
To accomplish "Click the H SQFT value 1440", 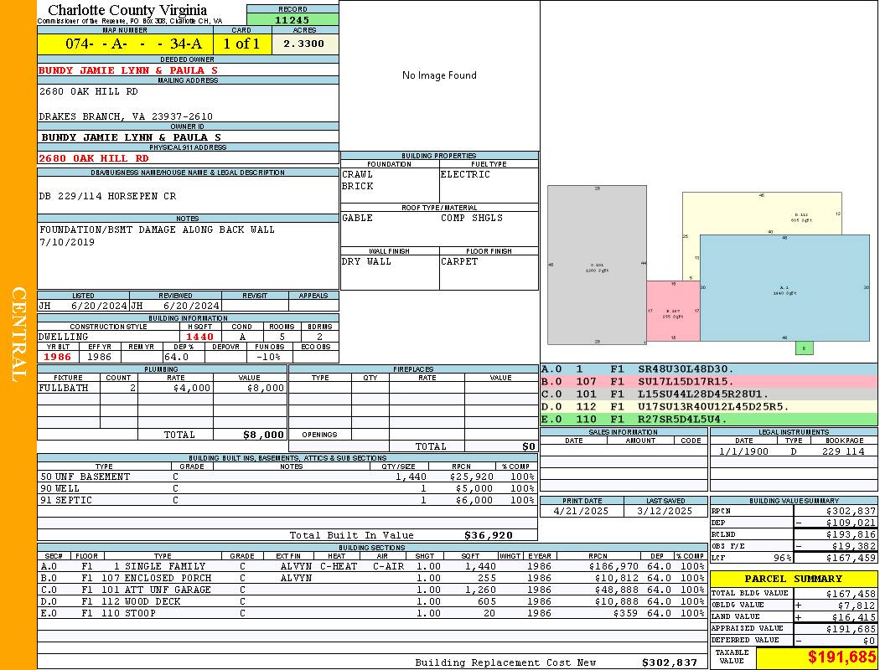I will pyautogui.click(x=199, y=337).
